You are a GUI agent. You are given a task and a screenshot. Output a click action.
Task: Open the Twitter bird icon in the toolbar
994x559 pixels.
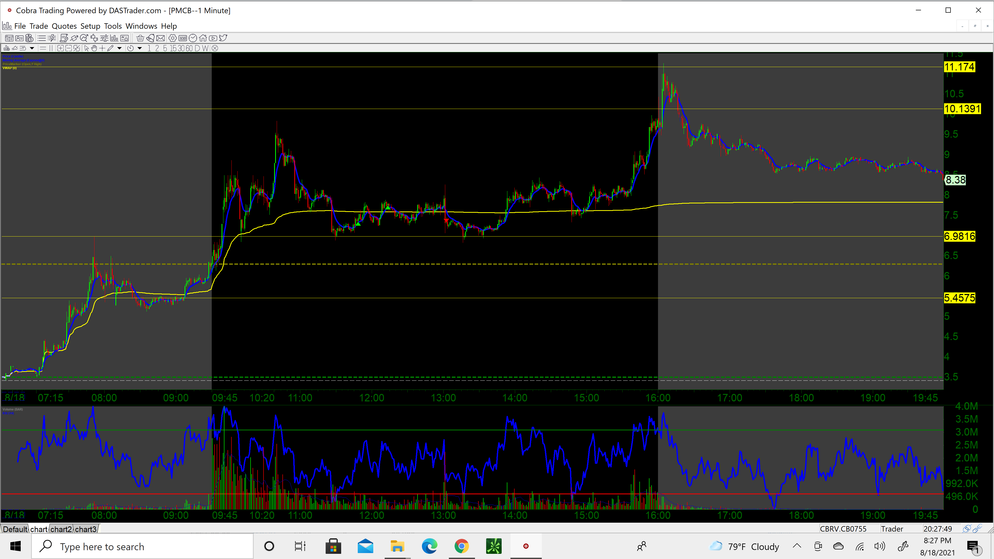click(223, 38)
